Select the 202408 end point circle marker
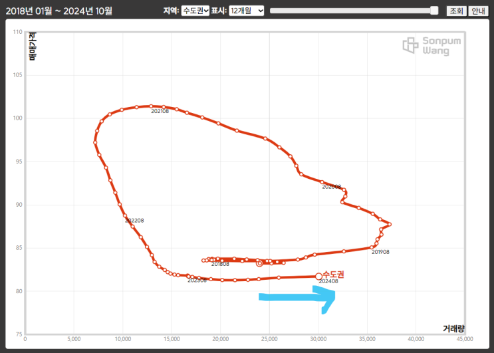 [x=318, y=277]
